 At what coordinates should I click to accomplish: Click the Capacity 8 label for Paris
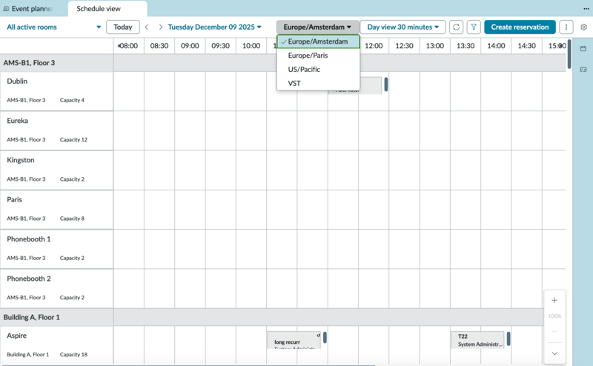pyautogui.click(x=72, y=219)
